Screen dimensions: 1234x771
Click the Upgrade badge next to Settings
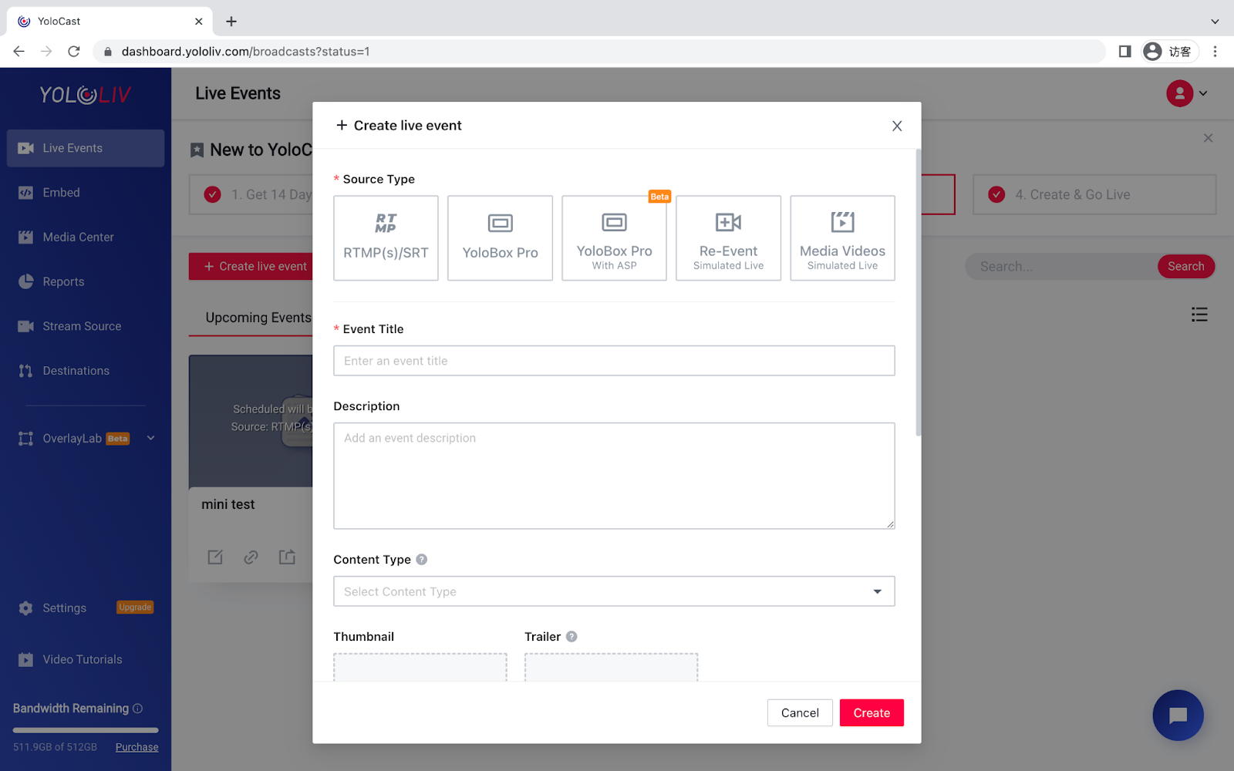135,608
